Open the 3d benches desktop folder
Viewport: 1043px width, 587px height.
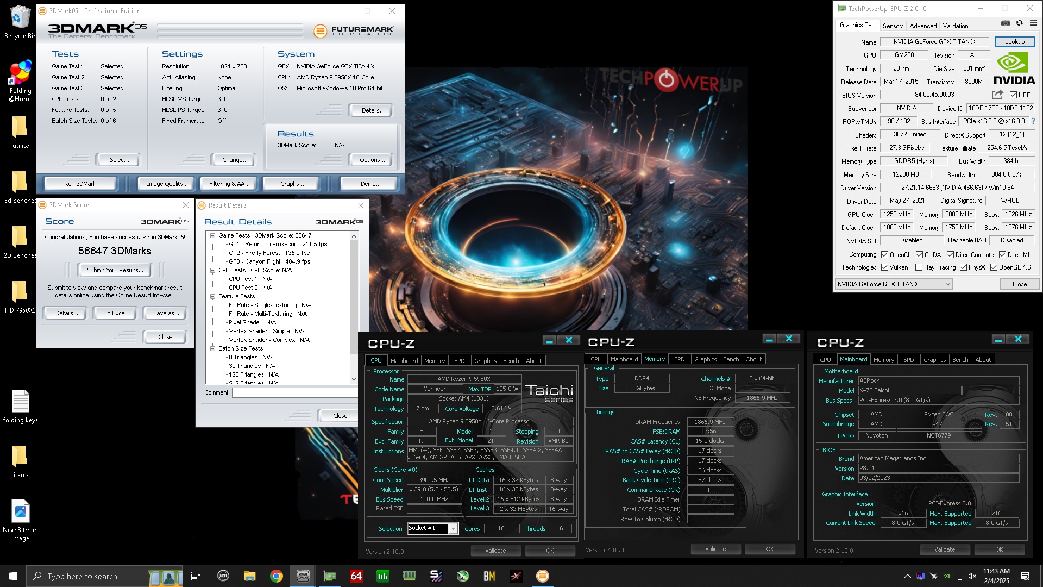(x=20, y=187)
